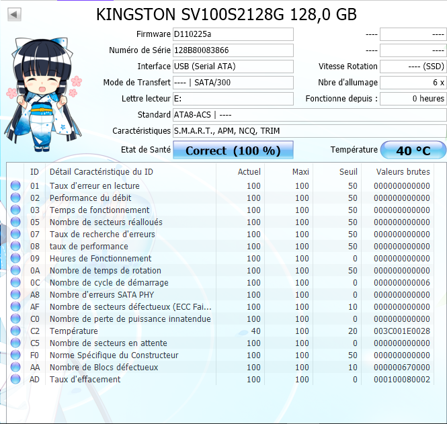The image size is (447, 424).
Task: Click raw value 000100080002
Action: tap(402, 380)
